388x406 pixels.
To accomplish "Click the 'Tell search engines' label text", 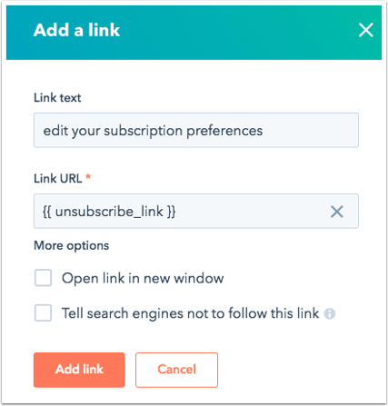I will click(191, 313).
